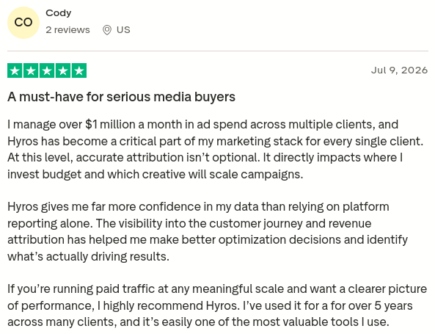Screen dimensions: 435x334
Task: Select the US country label
Action: point(123,29)
